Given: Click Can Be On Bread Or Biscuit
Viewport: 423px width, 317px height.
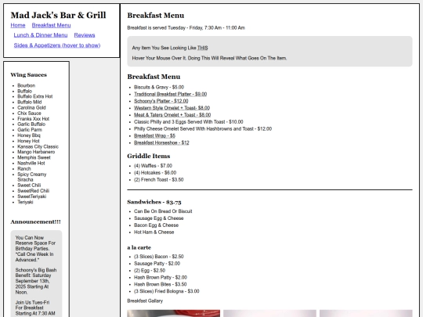Looking at the screenshot, I should click(163, 211).
